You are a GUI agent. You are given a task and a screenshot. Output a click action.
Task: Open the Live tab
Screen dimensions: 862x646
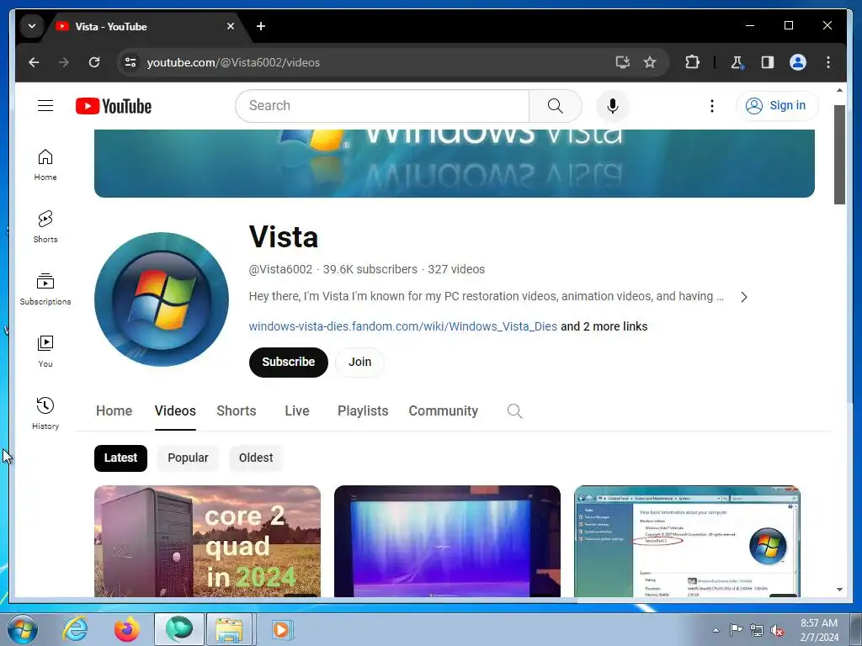click(297, 410)
